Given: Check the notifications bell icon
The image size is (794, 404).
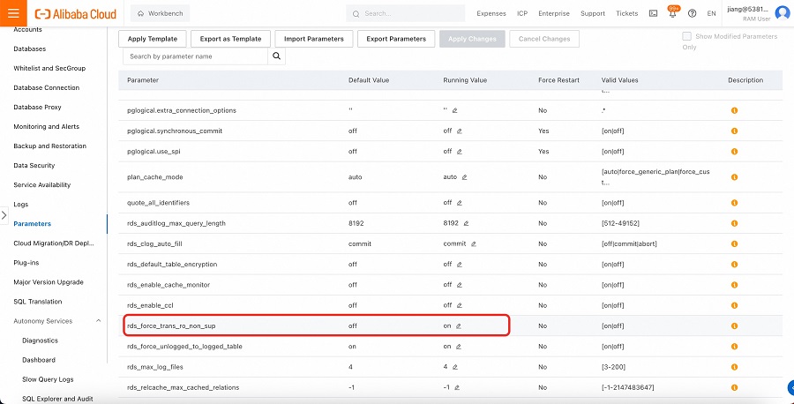Looking at the screenshot, I should tap(672, 14).
